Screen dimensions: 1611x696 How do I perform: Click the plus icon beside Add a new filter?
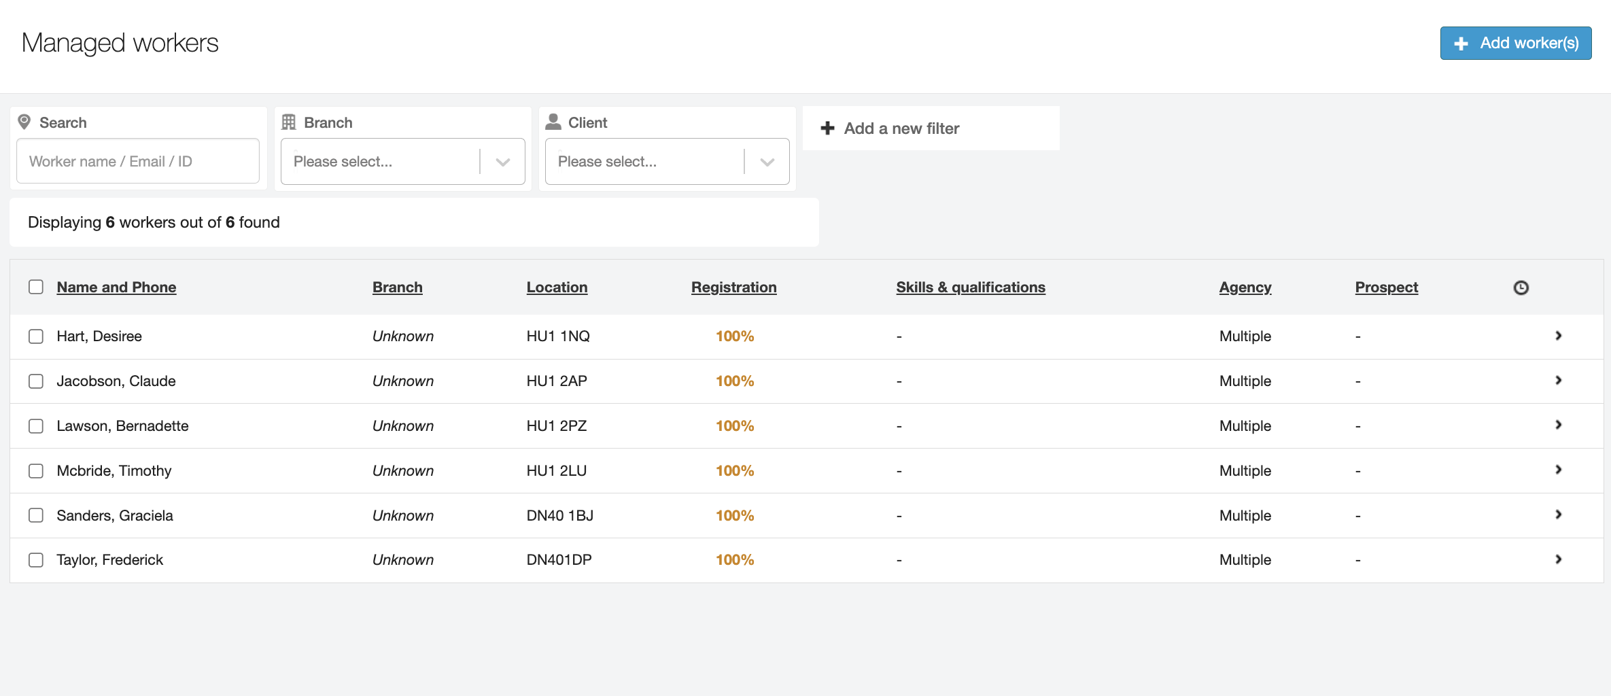(827, 128)
